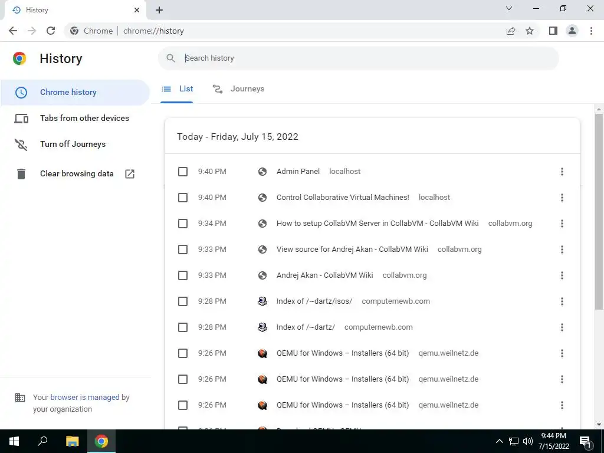
Task: Switch to the Journeys tab
Action: tap(238, 89)
